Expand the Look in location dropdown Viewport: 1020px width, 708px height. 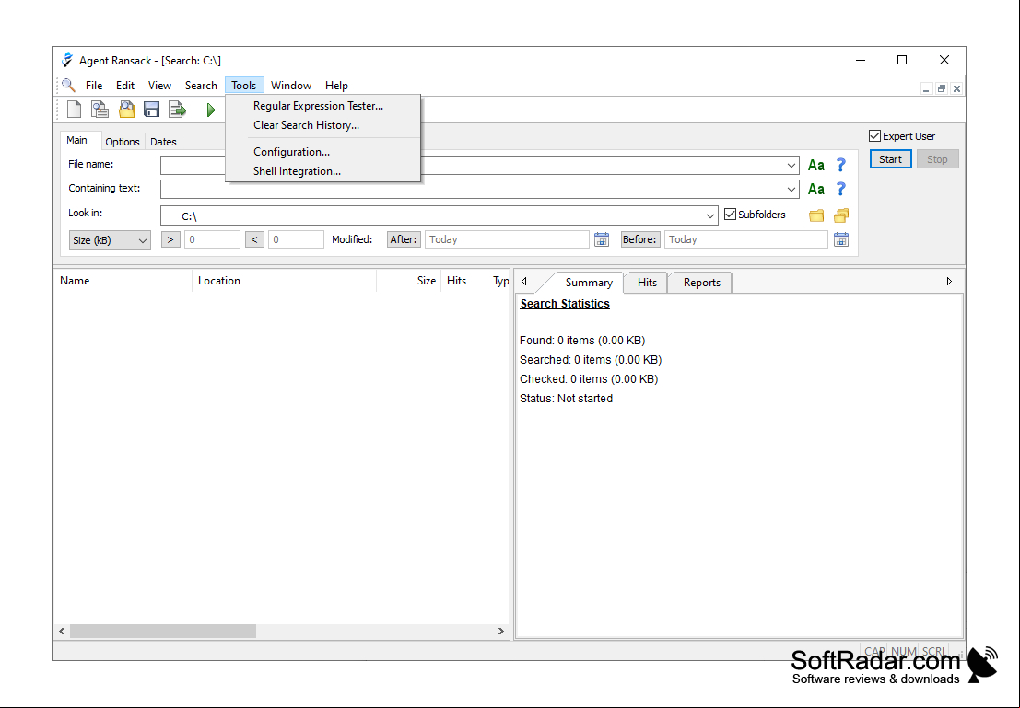coord(709,215)
